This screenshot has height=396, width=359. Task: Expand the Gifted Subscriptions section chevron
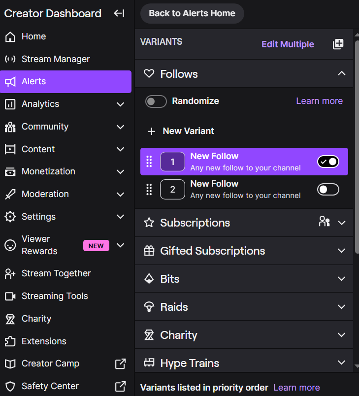[x=342, y=251]
